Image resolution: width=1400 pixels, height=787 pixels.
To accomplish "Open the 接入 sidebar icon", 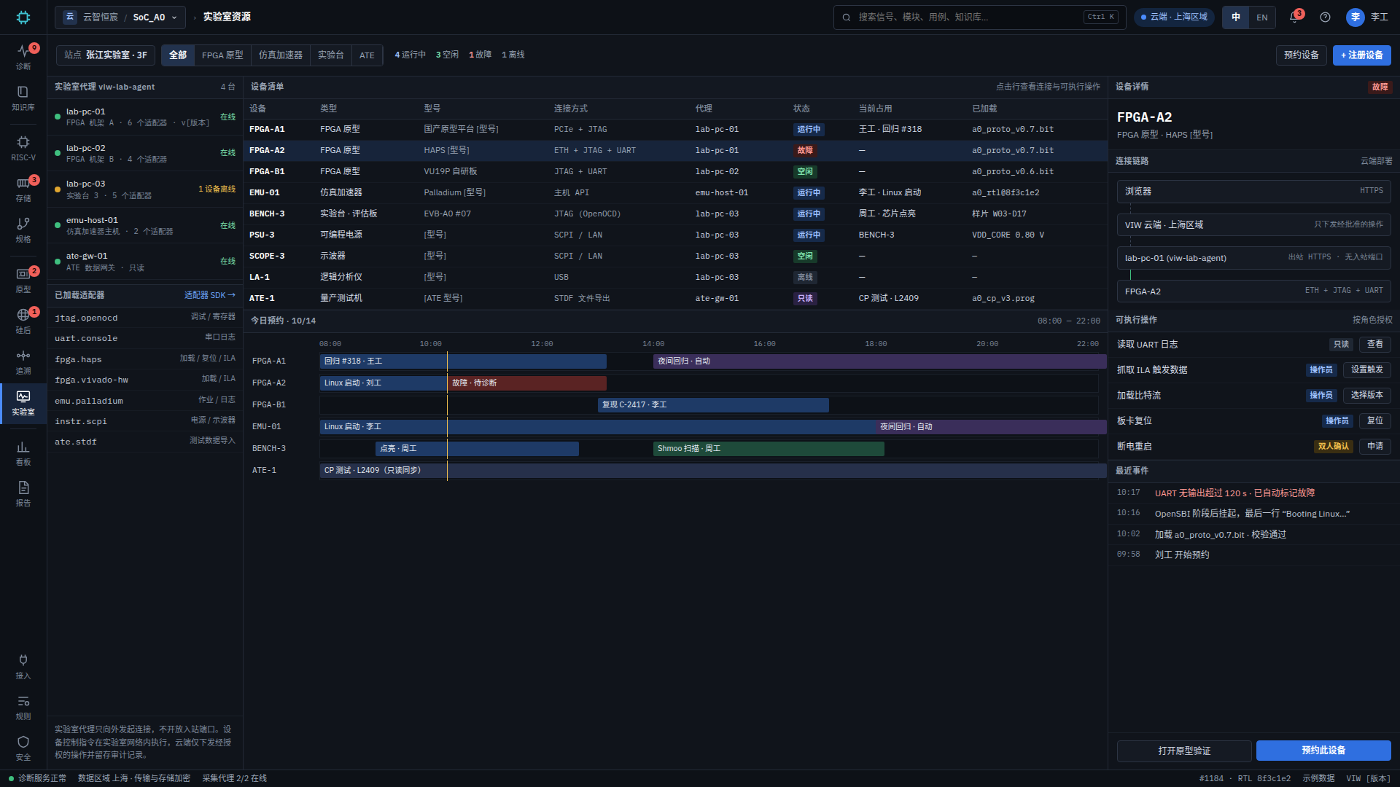I will click(x=23, y=666).
